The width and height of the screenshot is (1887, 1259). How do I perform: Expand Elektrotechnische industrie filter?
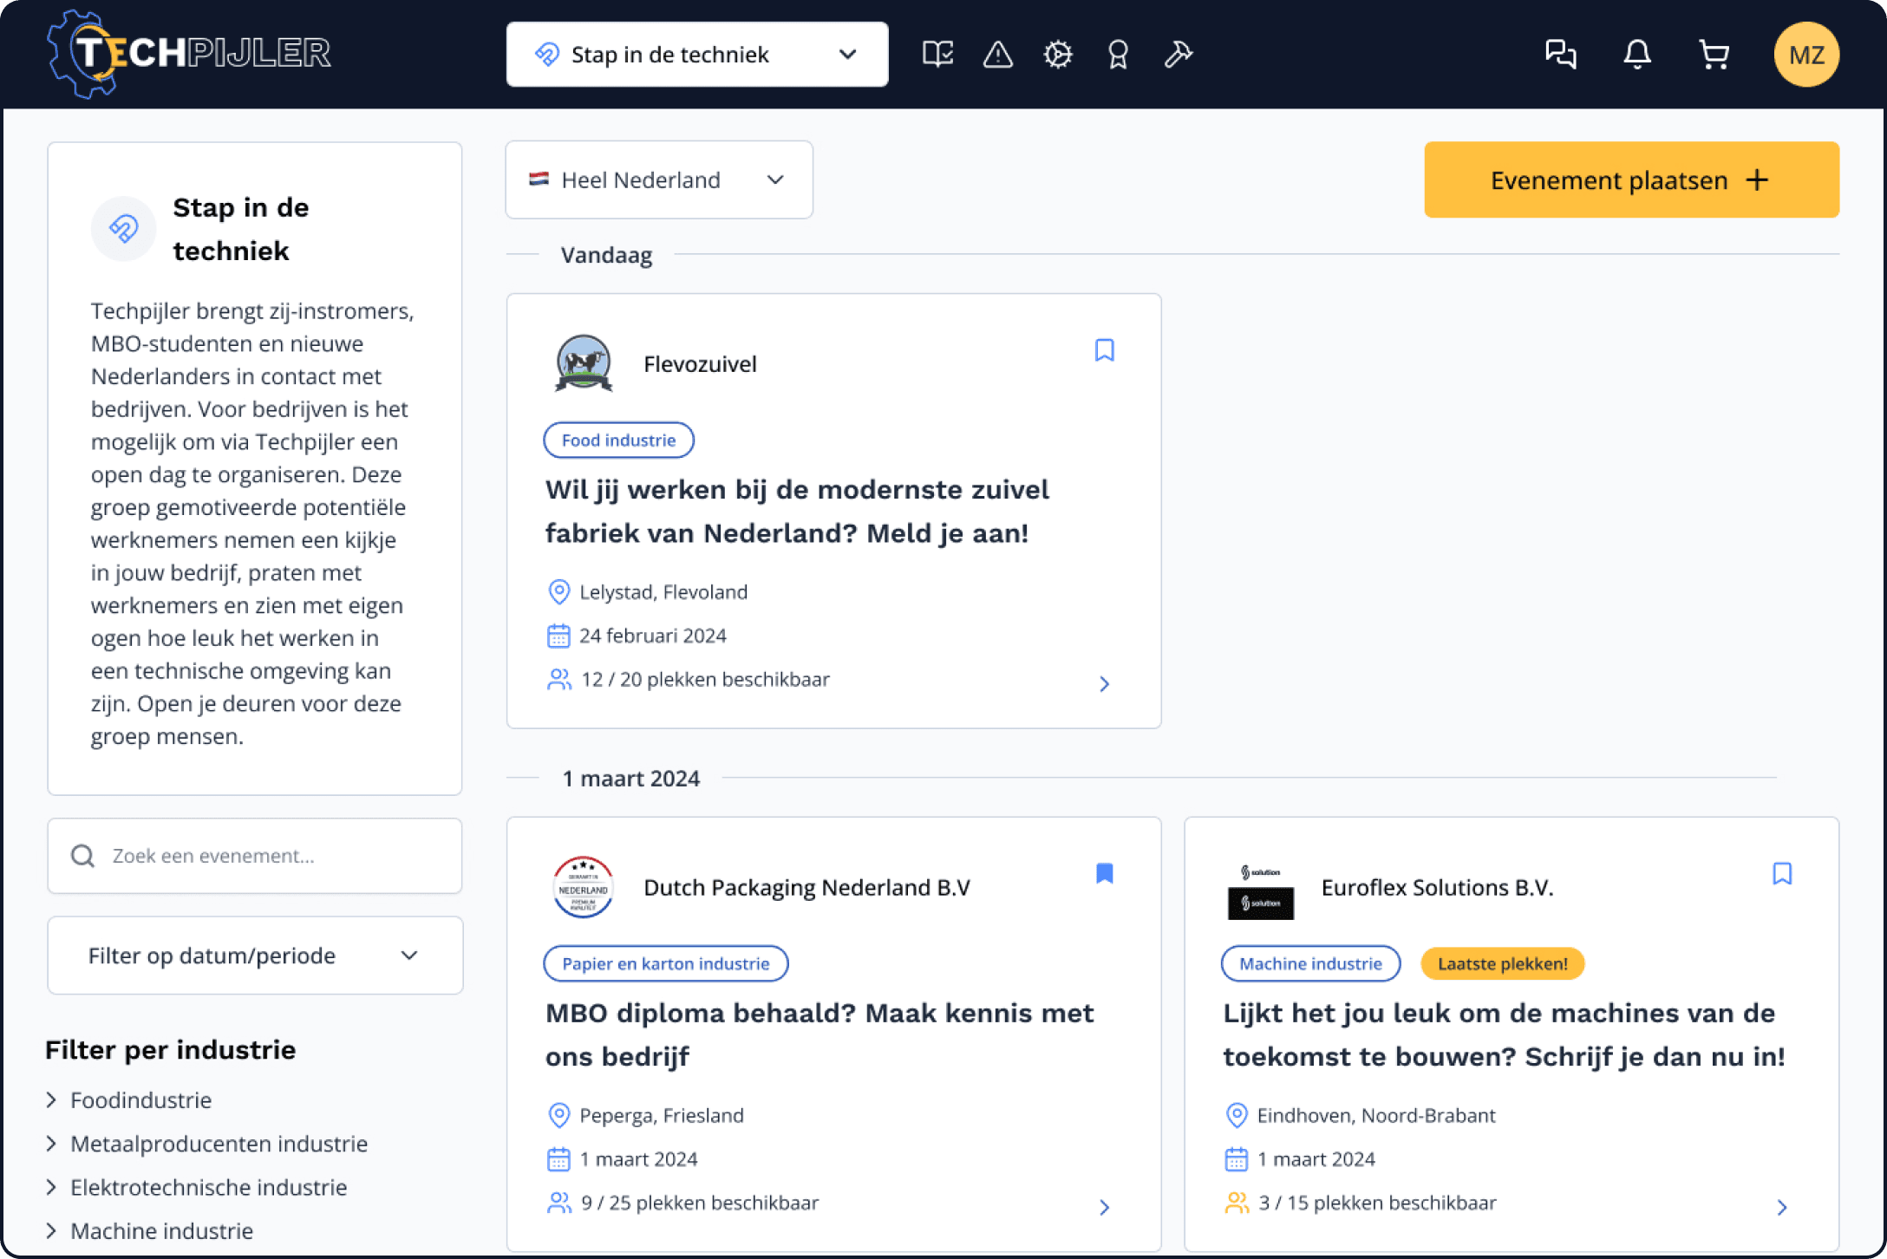pyautogui.click(x=198, y=1187)
